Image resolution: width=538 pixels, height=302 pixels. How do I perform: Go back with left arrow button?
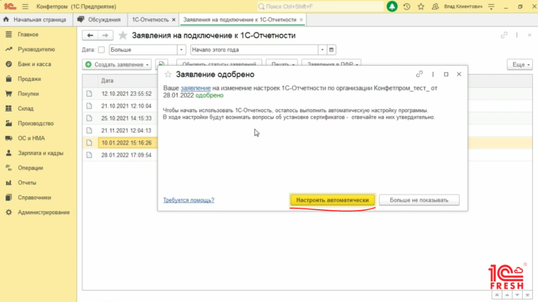click(x=90, y=35)
